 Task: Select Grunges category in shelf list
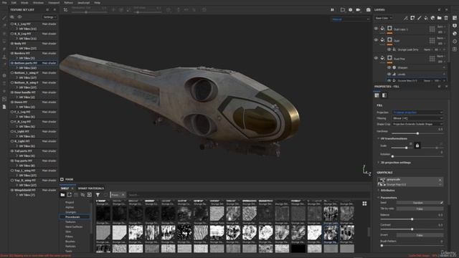click(71, 212)
